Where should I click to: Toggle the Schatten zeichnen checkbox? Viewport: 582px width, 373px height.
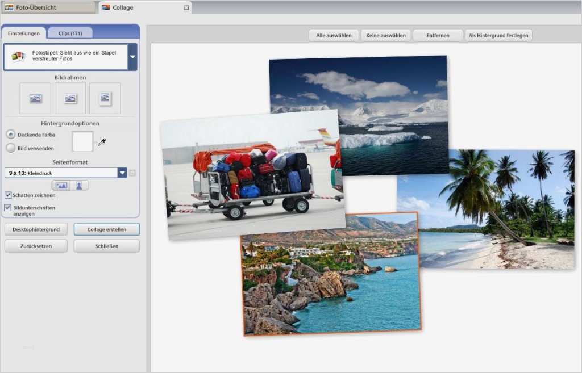tap(8, 195)
